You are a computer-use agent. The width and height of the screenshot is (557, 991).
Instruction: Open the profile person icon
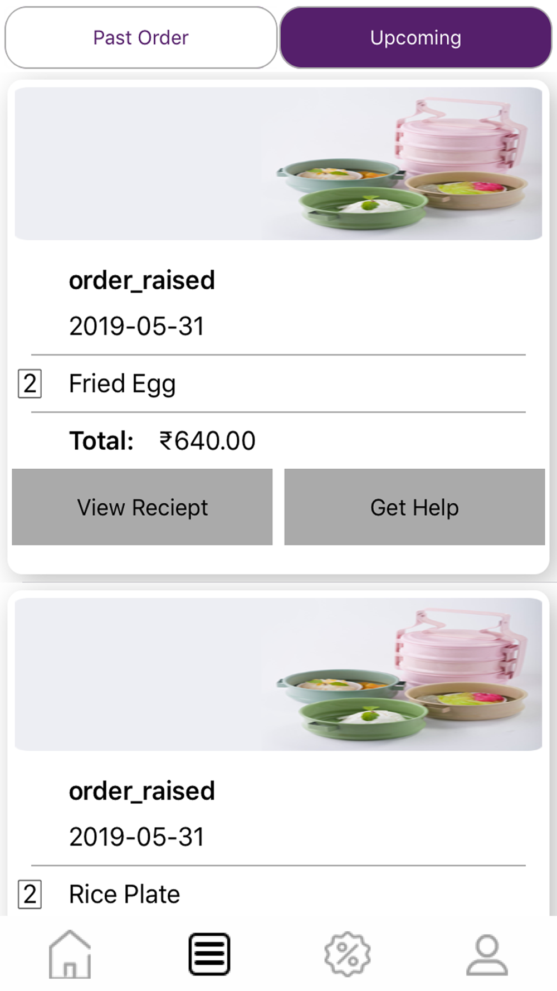487,954
